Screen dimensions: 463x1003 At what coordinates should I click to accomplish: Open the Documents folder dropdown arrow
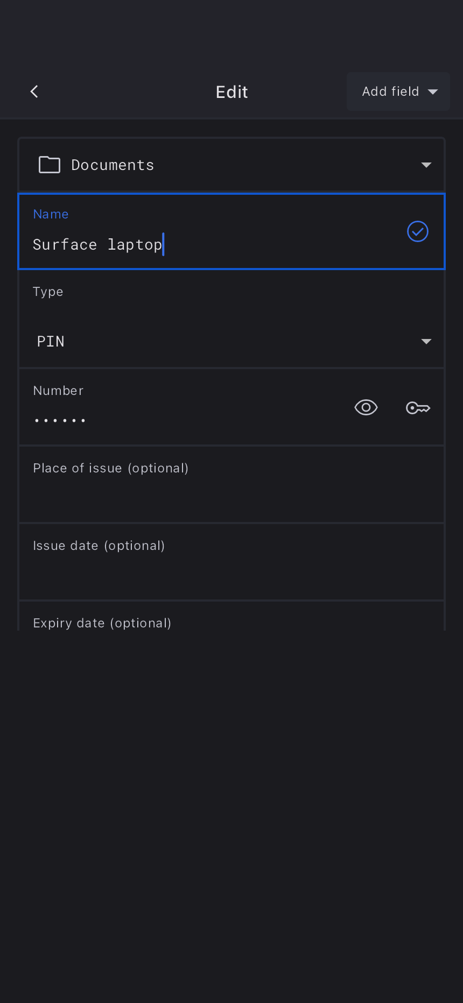pos(426,165)
